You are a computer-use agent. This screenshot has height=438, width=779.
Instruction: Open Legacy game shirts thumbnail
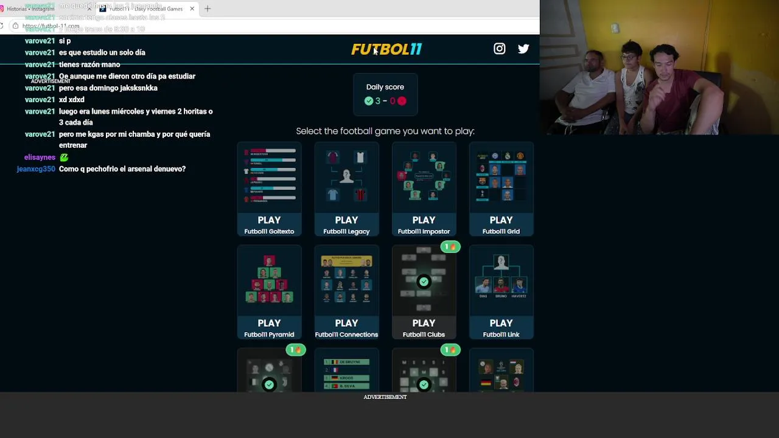(346, 177)
